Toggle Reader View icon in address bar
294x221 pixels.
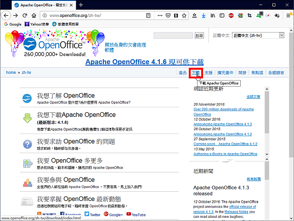pyautogui.click(x=148, y=16)
